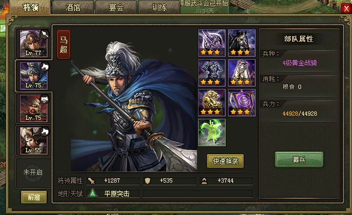This screenshot has width=352, height=215.
Task: Select the Lv. 75 blue-helmet general portrait
Action: pyautogui.click(x=34, y=76)
